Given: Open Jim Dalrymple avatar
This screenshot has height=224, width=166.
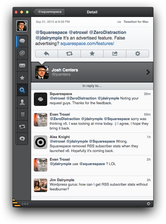Looking at the screenshot, I should (41, 185).
